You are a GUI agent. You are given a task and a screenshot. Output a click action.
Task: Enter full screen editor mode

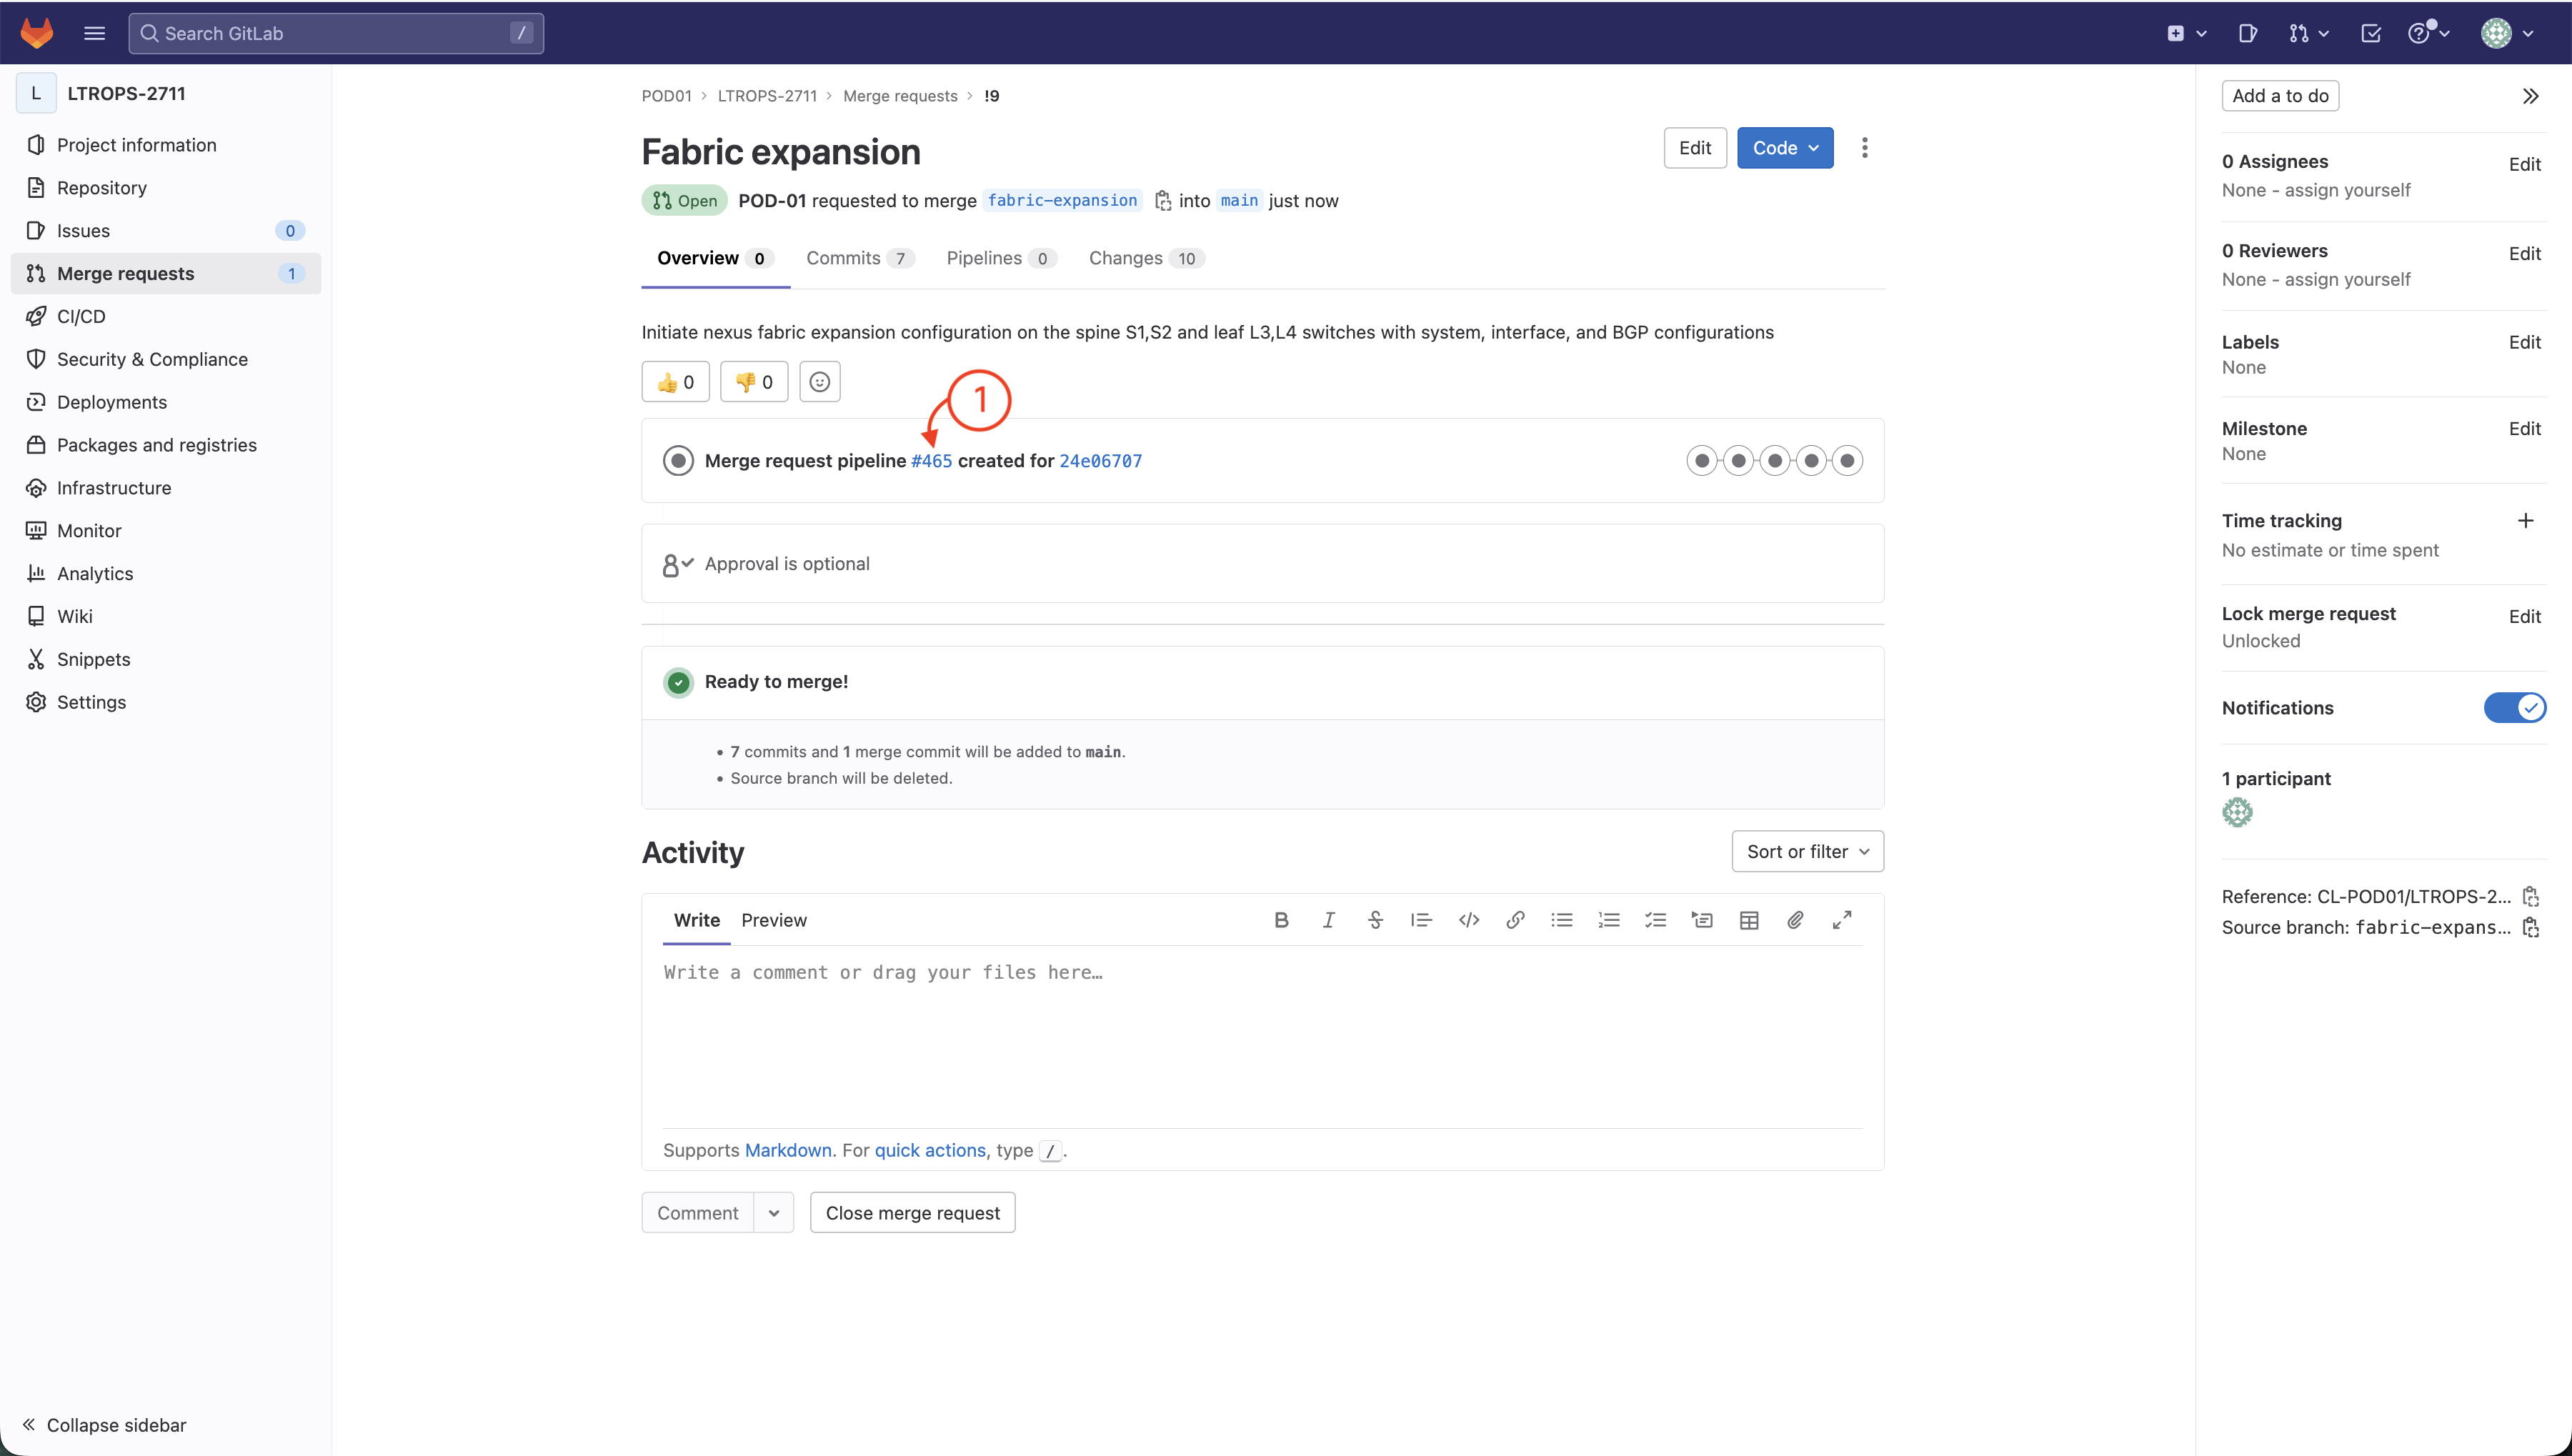tap(1842, 920)
